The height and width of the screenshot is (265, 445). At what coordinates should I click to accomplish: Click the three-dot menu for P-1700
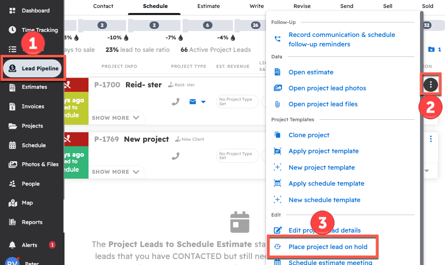tap(430, 85)
